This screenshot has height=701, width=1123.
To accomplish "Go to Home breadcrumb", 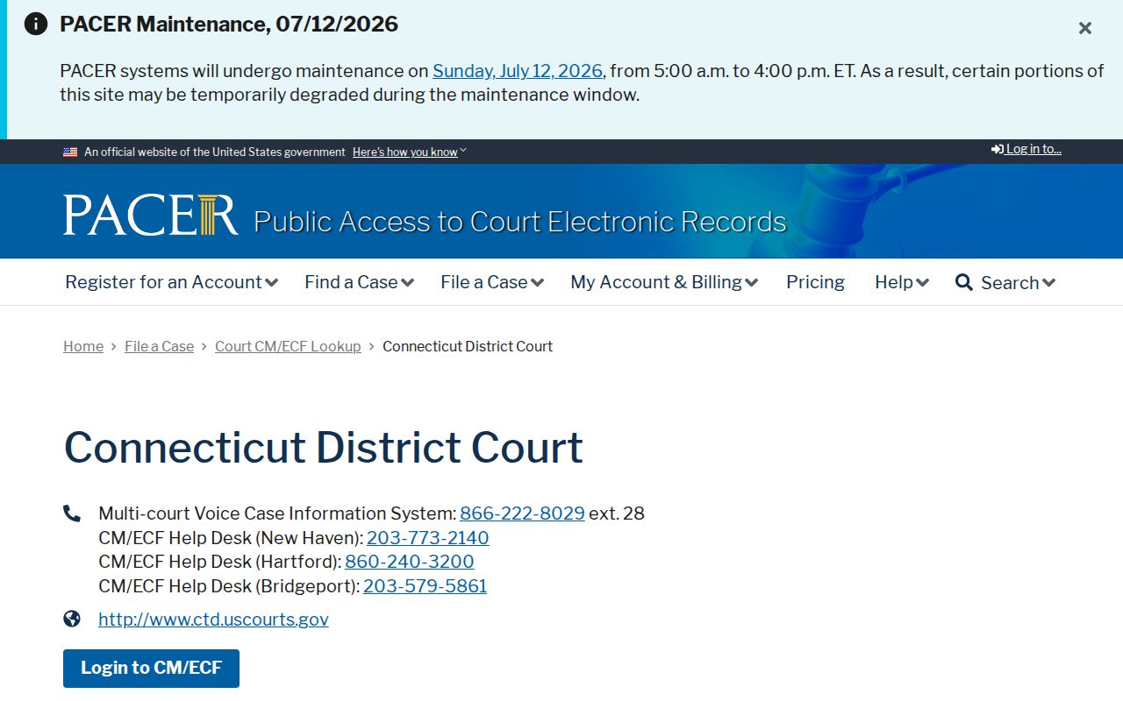I will pyautogui.click(x=83, y=346).
